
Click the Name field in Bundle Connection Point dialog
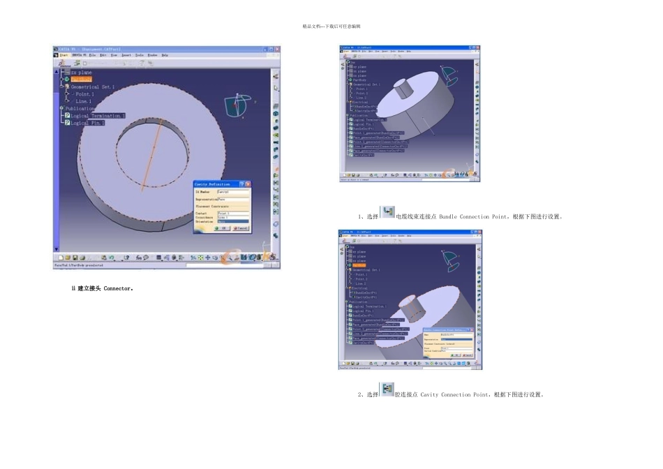[456, 335]
